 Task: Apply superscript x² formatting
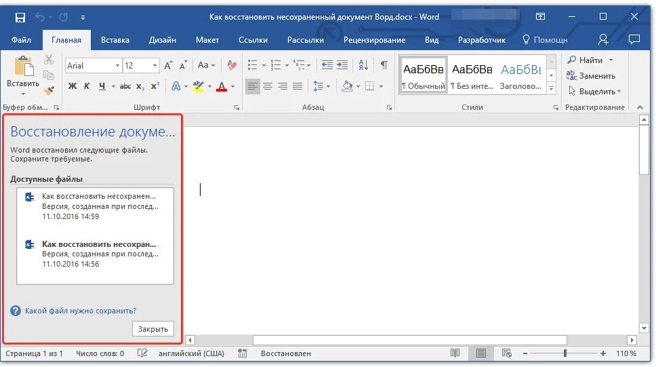(155, 86)
